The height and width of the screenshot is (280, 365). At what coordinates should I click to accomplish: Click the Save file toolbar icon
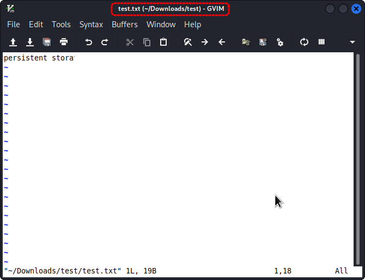tap(30, 42)
